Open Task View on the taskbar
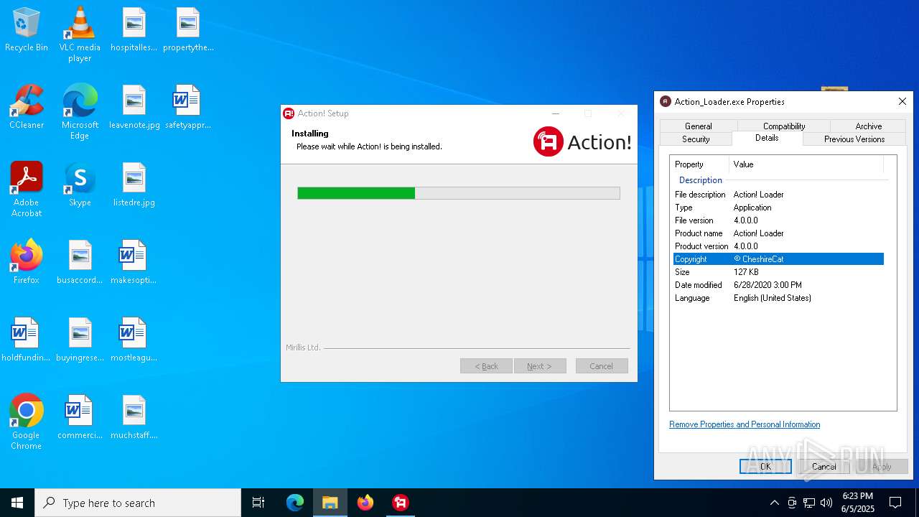The height and width of the screenshot is (517, 919). [x=258, y=503]
